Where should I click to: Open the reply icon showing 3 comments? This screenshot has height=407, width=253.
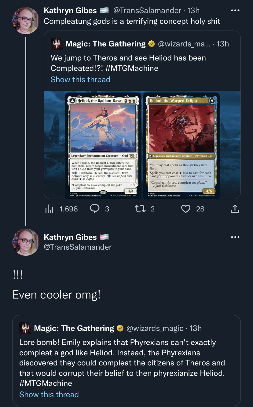tap(95, 209)
